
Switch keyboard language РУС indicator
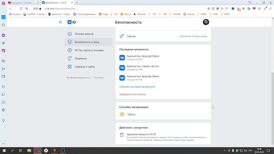[x=250, y=151]
